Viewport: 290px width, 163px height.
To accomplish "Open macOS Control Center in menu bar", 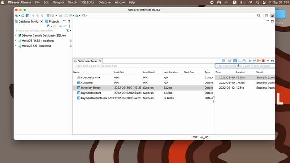I will click(264, 2).
